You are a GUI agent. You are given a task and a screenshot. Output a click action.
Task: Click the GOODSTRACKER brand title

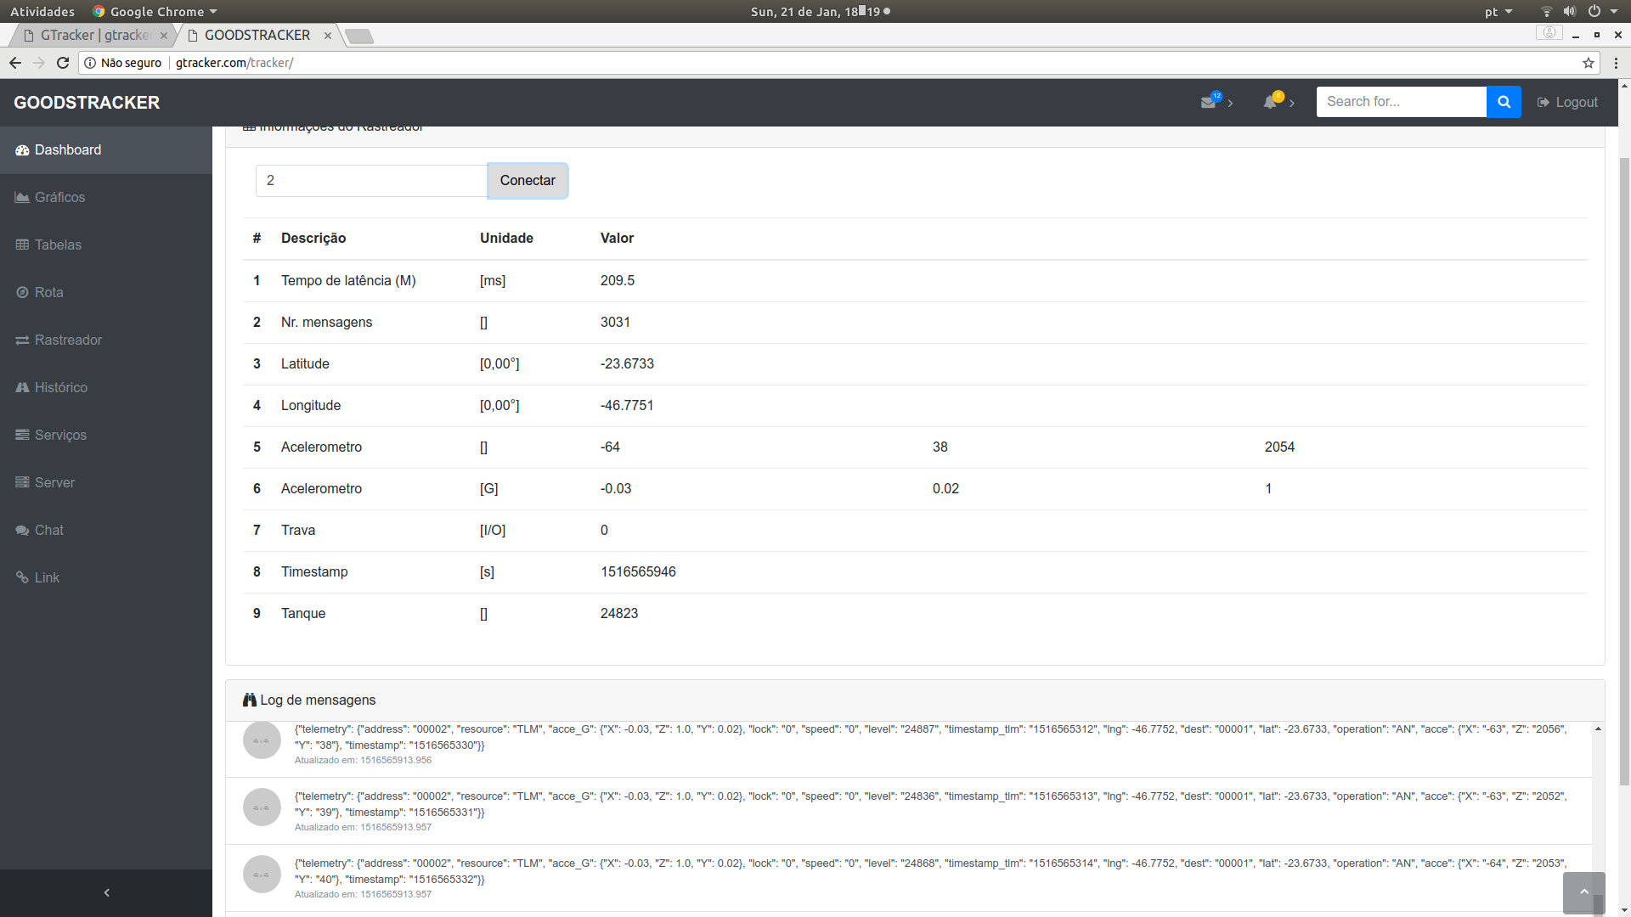click(87, 103)
